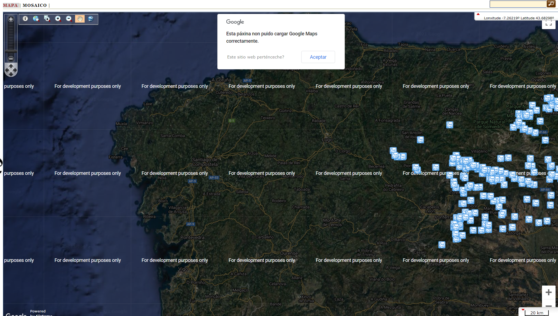Click the Oviedo city label
The width and height of the screenshot is (558, 316).
pos(538,80)
